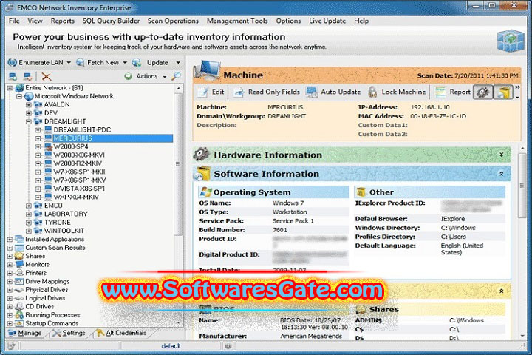Select the TYRONE domain
Image resolution: width=532 pixels, height=355 pixels.
58,222
